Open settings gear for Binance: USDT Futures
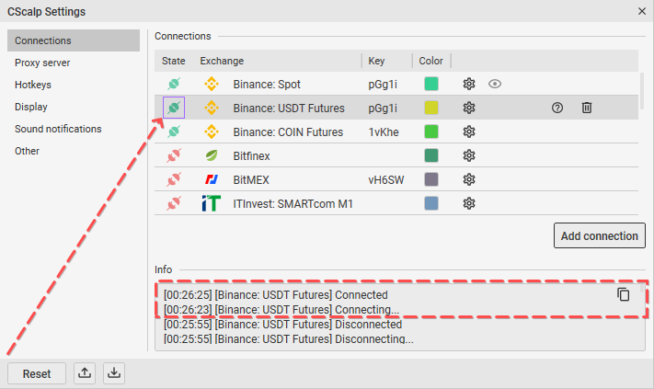 [468, 108]
